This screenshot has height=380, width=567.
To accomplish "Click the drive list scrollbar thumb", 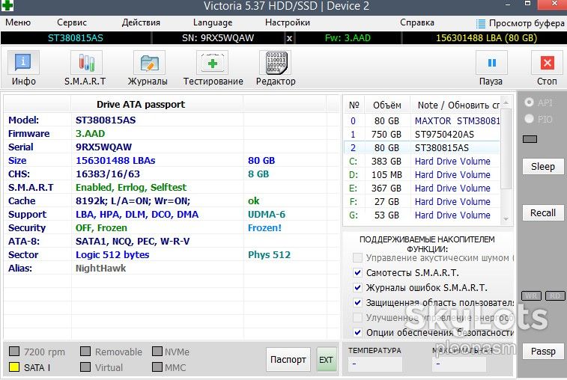I will pos(506,148).
